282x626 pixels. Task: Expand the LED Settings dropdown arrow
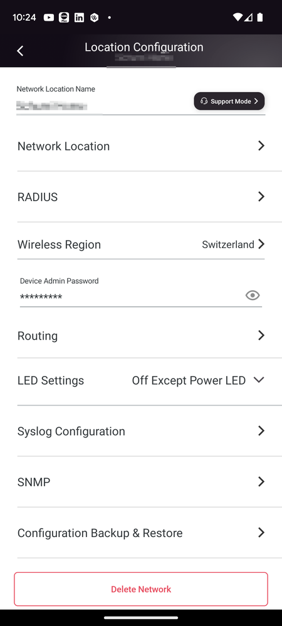[259, 380]
